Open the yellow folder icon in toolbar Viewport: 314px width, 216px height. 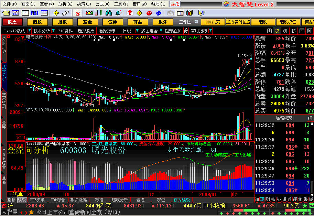tap(6, 13)
